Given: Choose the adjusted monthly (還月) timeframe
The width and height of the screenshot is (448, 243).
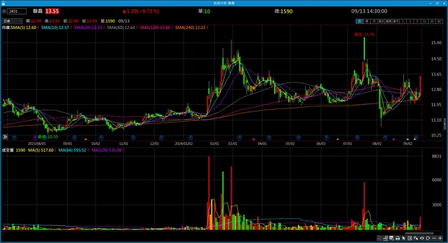Looking at the screenshot, I should 396,21.
